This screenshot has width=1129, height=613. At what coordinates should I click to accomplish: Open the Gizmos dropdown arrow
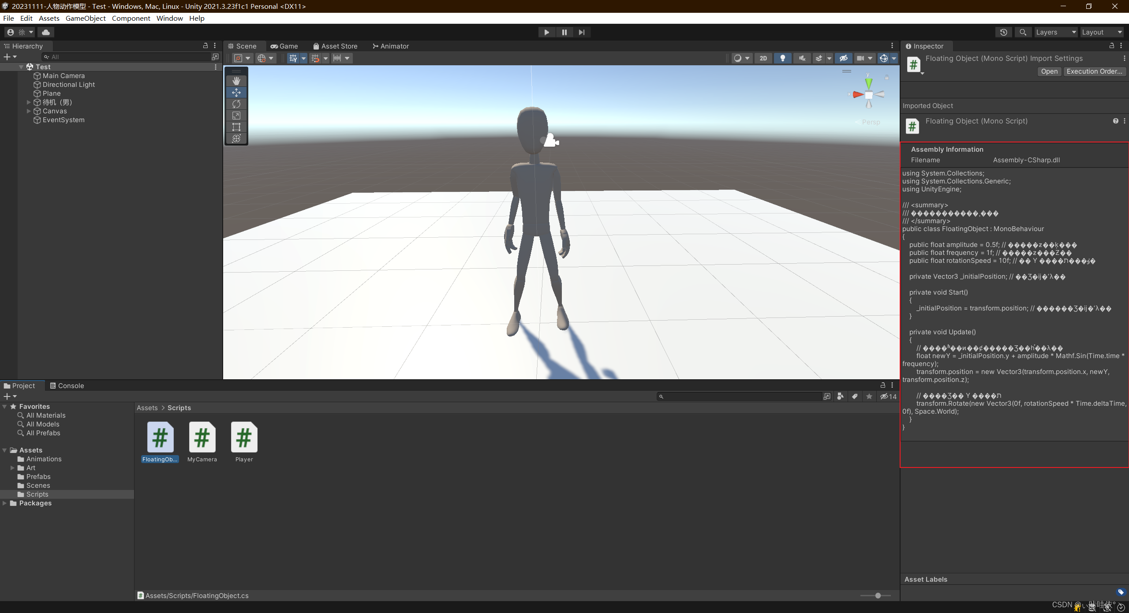coord(894,58)
